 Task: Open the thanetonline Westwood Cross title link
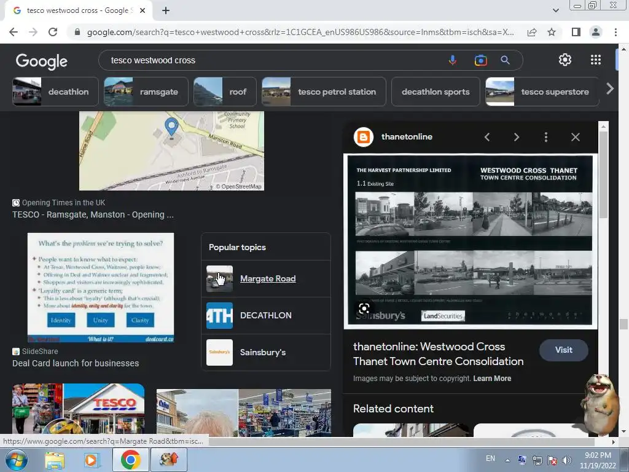pos(439,354)
